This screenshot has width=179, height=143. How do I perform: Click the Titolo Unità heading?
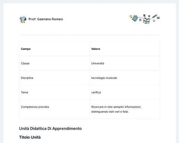pyautogui.click(x=30, y=137)
